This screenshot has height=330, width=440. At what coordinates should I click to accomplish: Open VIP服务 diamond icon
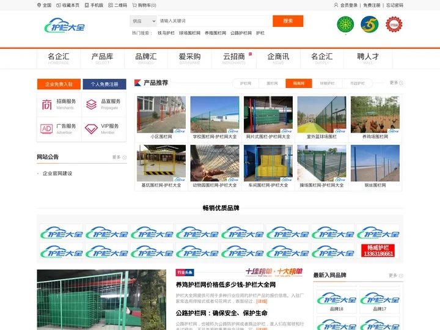coord(92,129)
